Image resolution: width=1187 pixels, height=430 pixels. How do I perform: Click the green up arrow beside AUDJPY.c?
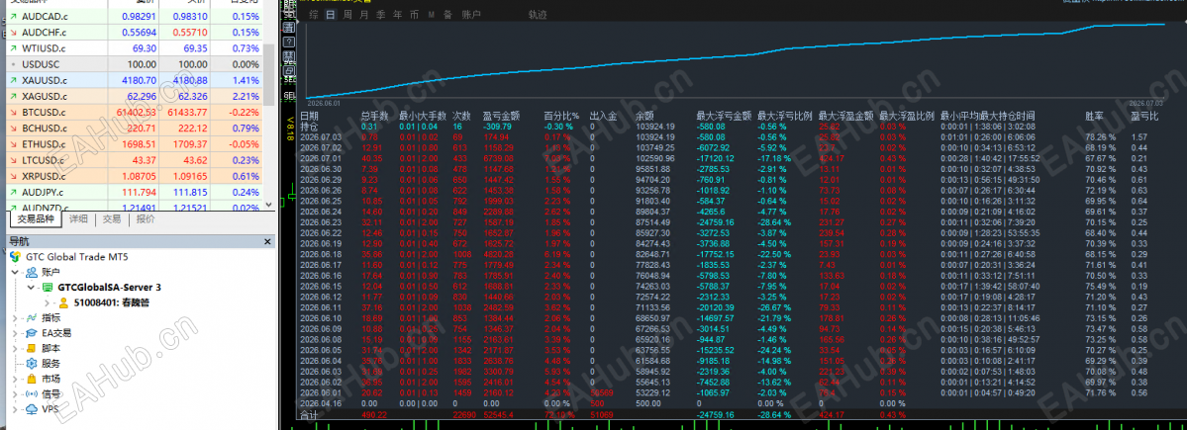coord(14,193)
